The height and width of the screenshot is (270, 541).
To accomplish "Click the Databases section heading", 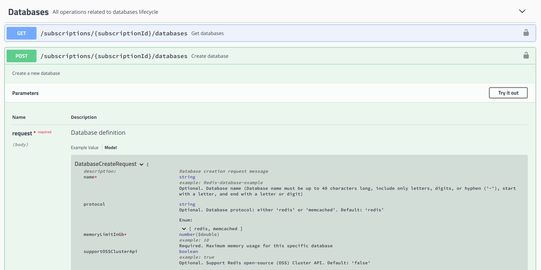I will click(x=28, y=12).
